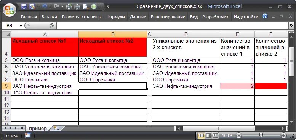This screenshot has width=296, height=140.
Task: Select column E header
Action: 237,34
